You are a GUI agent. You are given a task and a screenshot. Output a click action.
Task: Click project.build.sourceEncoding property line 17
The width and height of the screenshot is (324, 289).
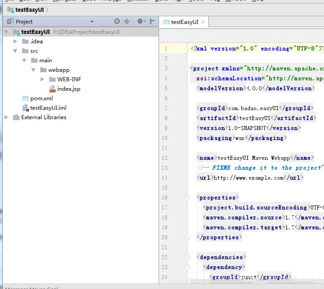(x=263, y=208)
